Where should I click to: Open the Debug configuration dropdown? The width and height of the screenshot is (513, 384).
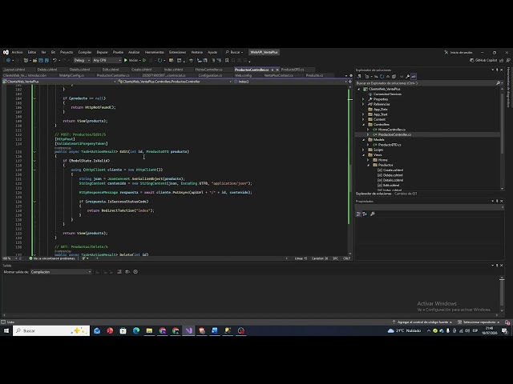[82, 61]
